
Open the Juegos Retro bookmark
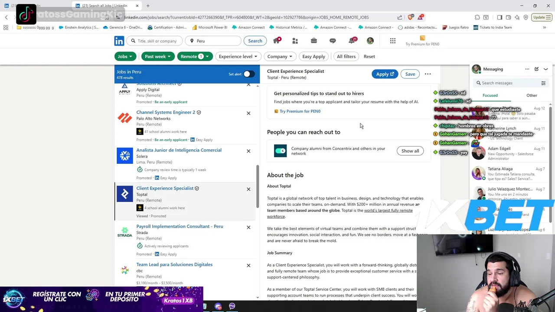click(x=455, y=27)
